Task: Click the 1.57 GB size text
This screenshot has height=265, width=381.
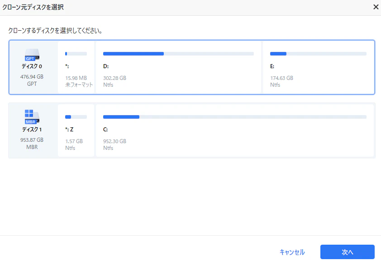Action: pyautogui.click(x=74, y=141)
